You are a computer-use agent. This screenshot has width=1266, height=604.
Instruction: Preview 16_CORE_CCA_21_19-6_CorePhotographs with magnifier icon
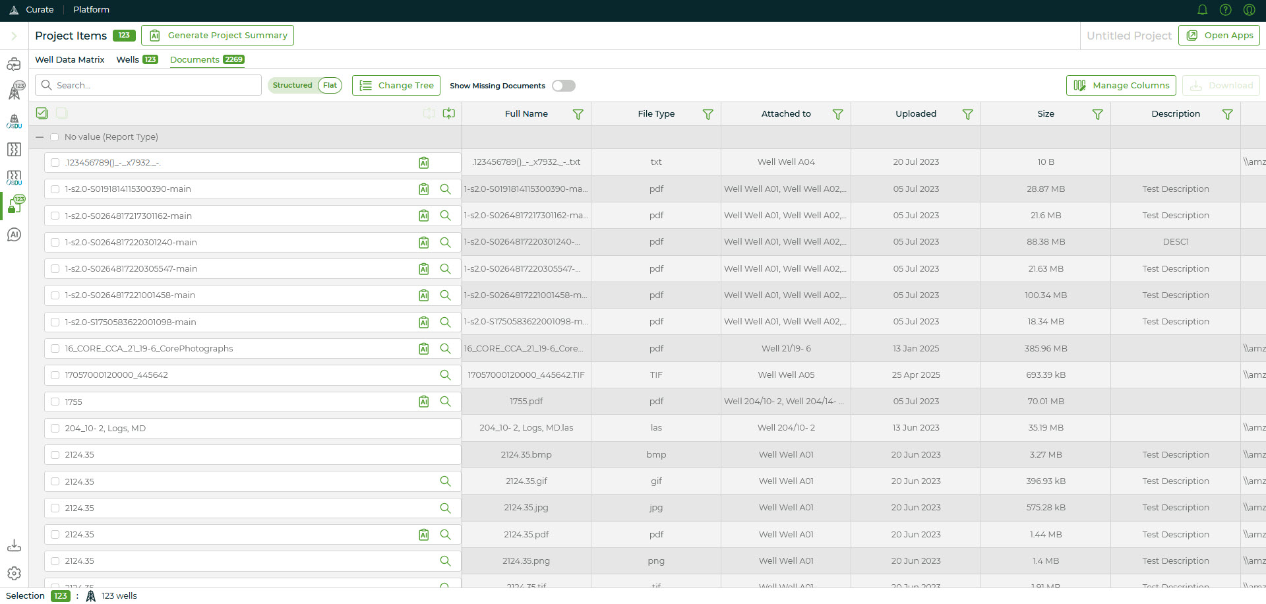point(446,349)
